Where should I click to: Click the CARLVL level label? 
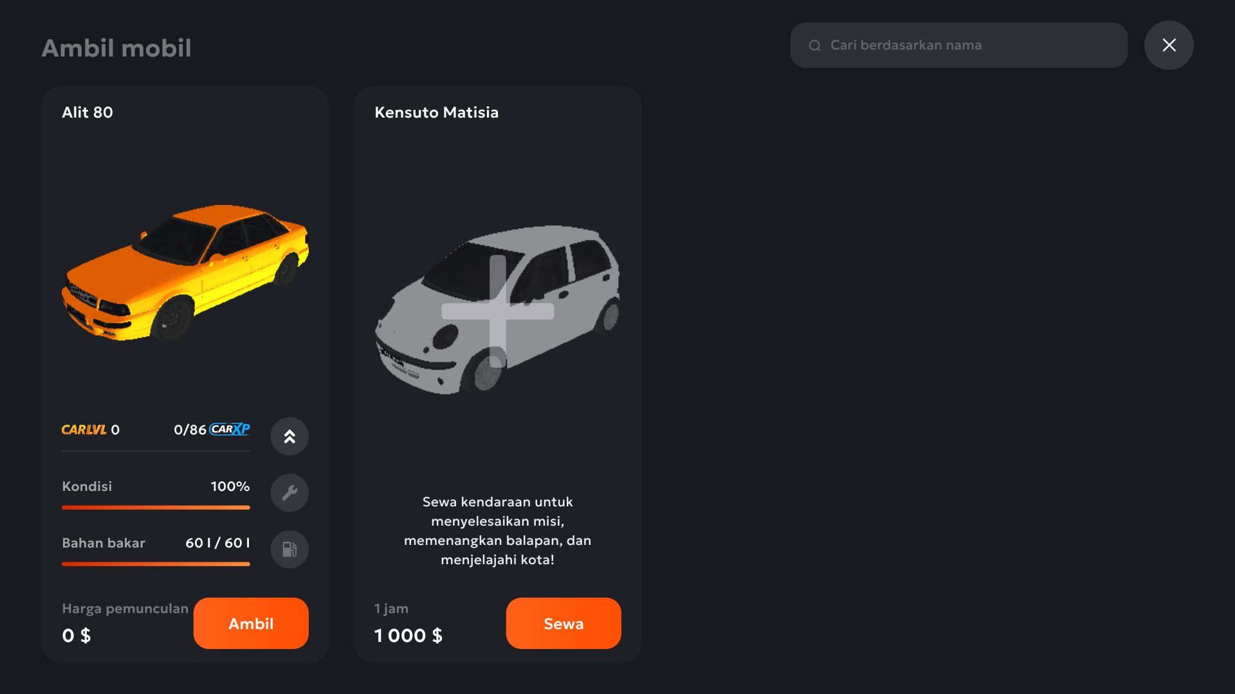pos(84,430)
